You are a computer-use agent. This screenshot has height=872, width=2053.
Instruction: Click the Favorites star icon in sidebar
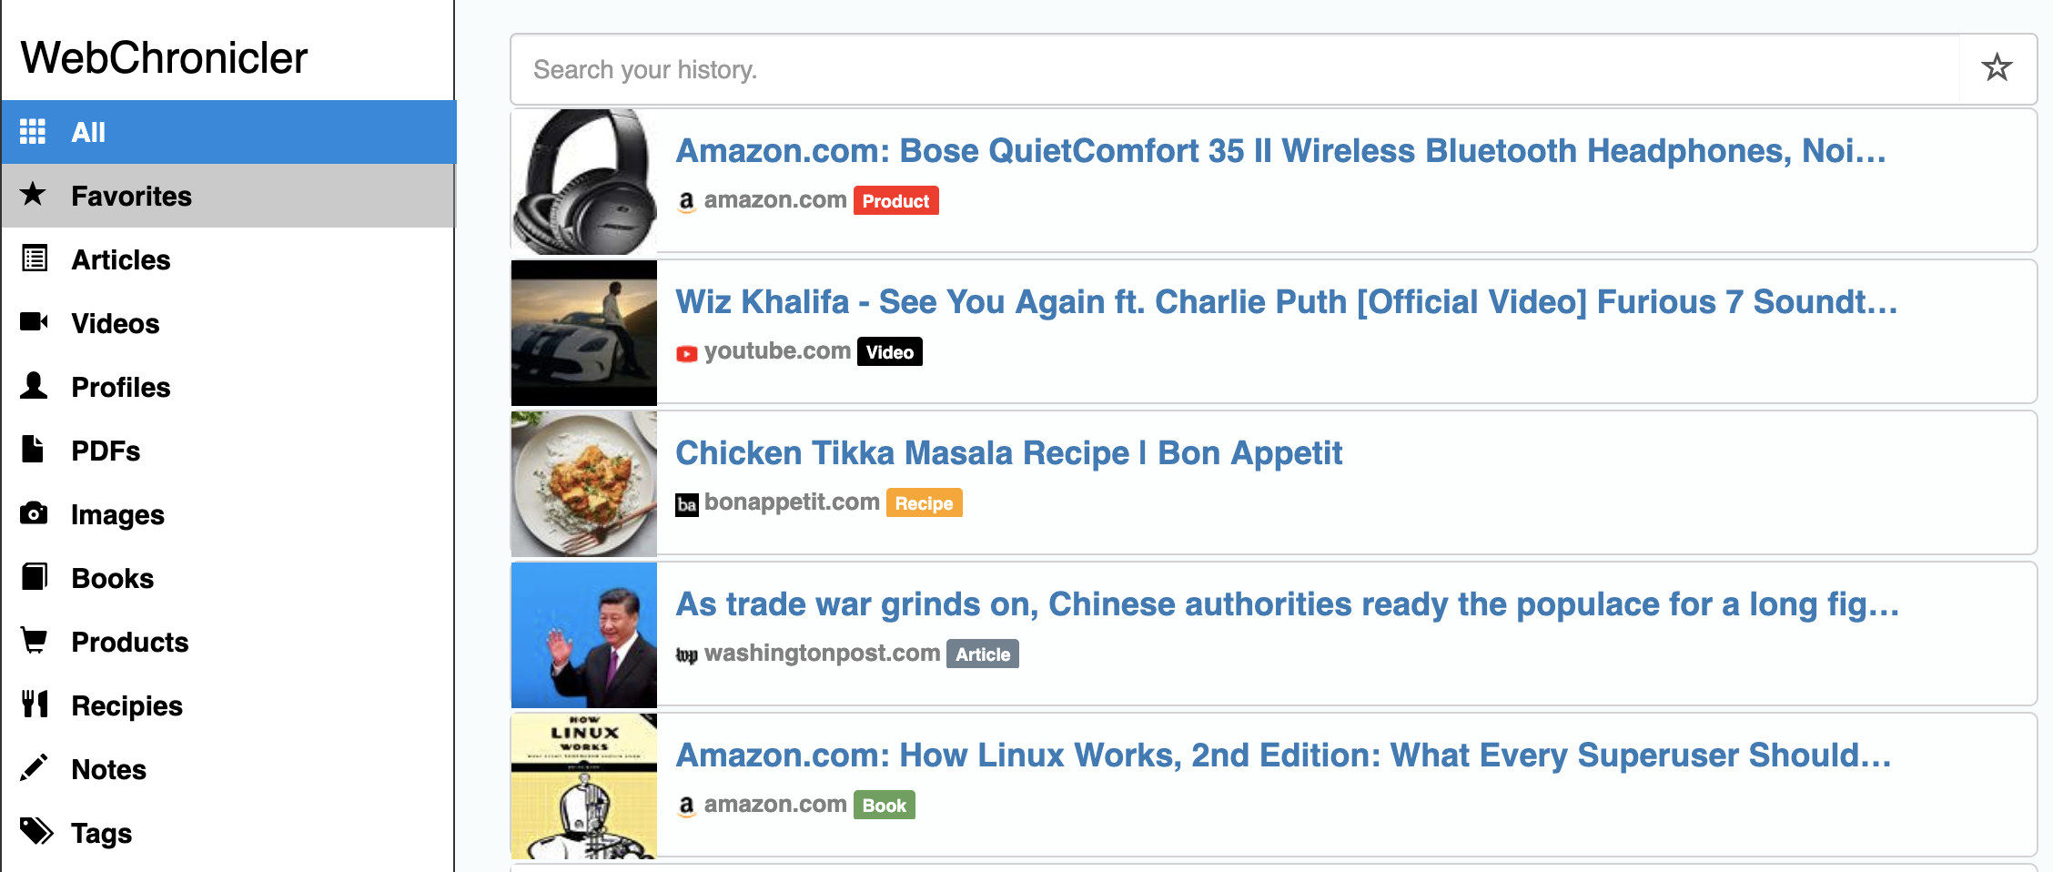pos(33,194)
